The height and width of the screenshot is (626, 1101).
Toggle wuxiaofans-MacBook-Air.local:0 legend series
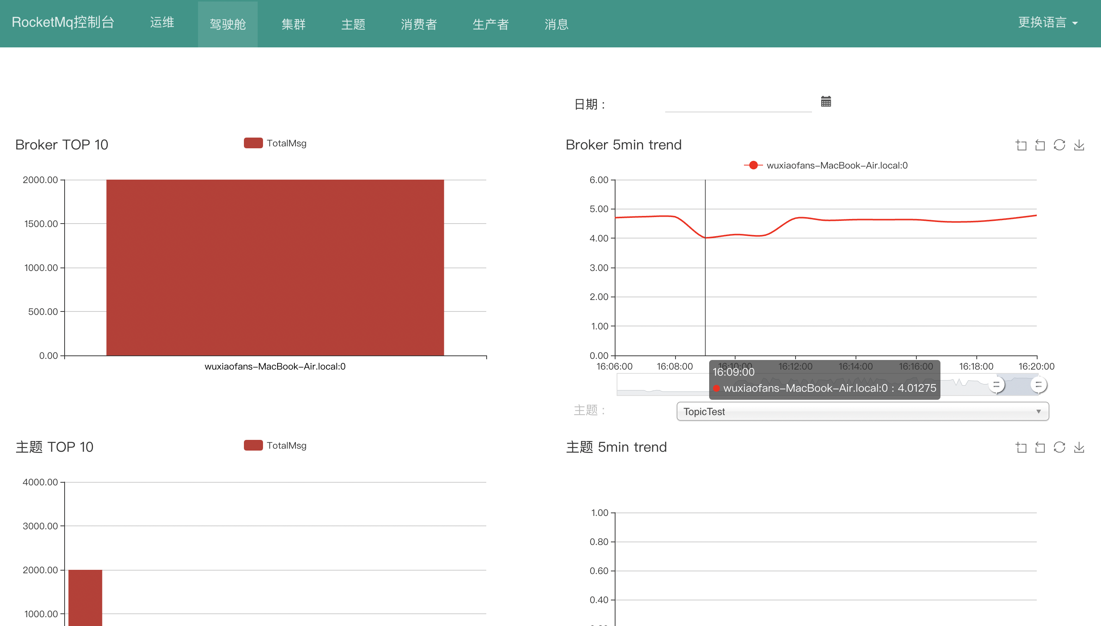(x=826, y=165)
